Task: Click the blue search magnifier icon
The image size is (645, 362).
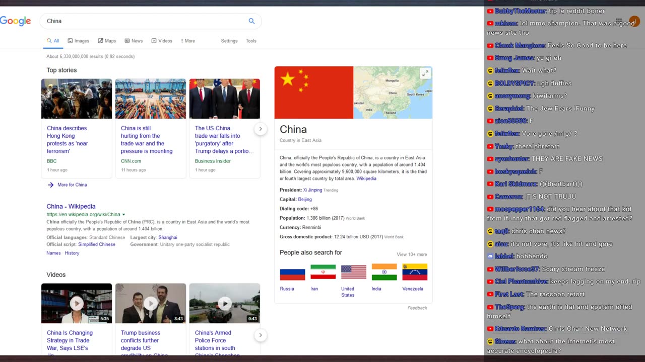Action: (x=251, y=21)
